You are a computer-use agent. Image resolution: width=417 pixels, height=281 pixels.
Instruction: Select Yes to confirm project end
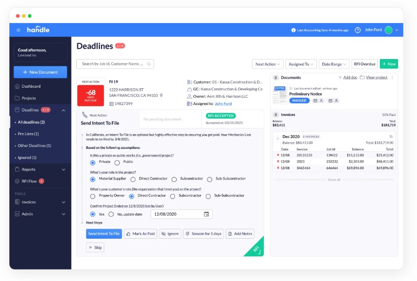click(x=92, y=214)
